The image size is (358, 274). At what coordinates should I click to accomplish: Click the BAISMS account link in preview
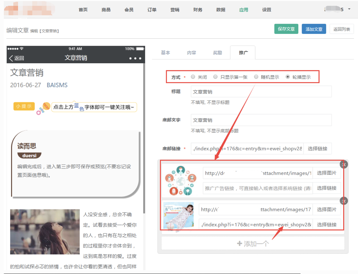57,85
